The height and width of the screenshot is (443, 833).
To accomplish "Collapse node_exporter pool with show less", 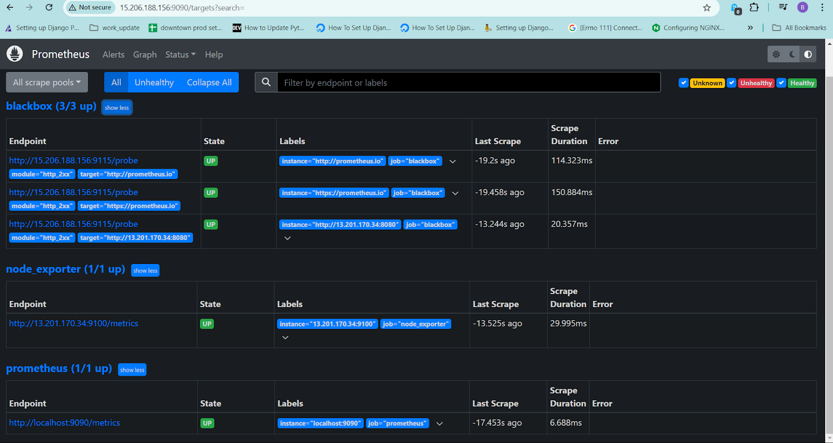I will [x=145, y=270].
